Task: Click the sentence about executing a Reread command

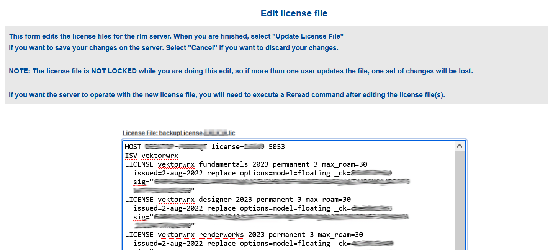Action: coord(227,95)
